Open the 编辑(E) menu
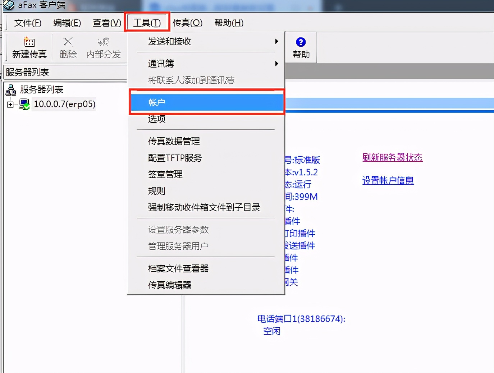494x373 pixels. pyautogui.click(x=67, y=23)
